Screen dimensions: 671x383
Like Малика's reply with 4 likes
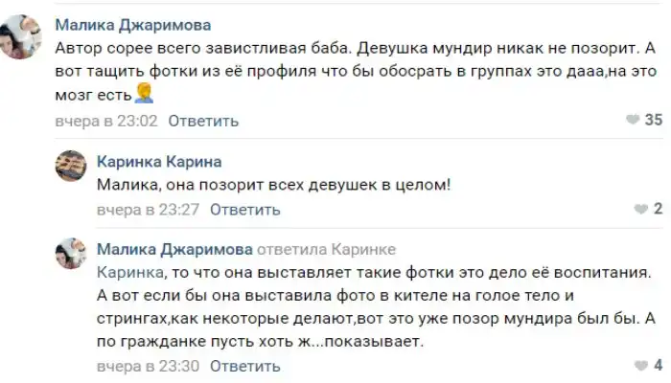pos(641,366)
